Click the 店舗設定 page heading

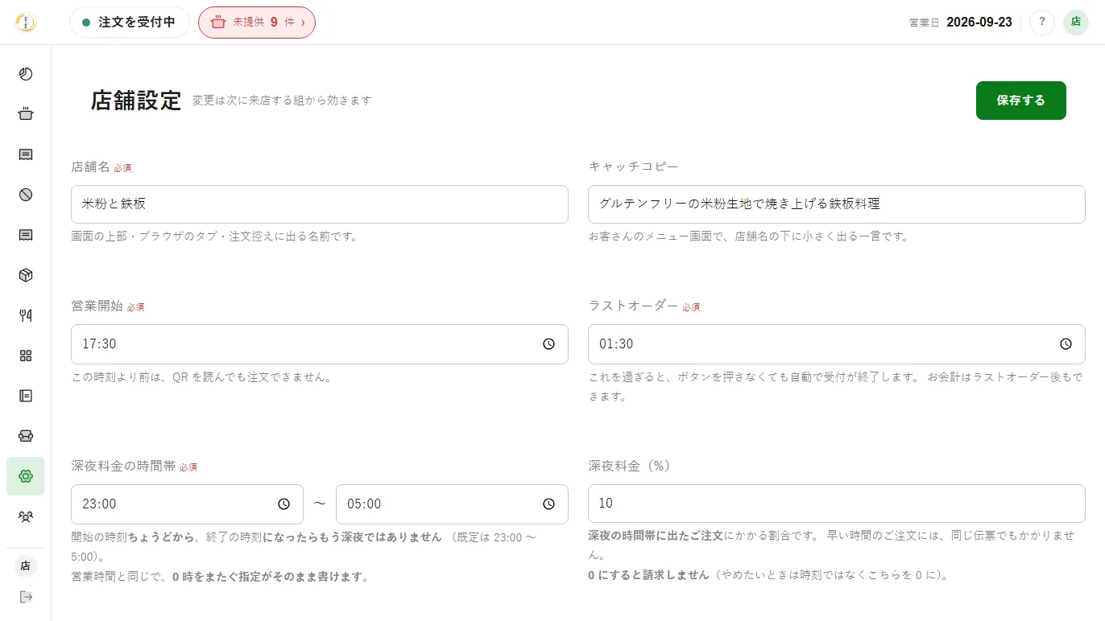(136, 101)
